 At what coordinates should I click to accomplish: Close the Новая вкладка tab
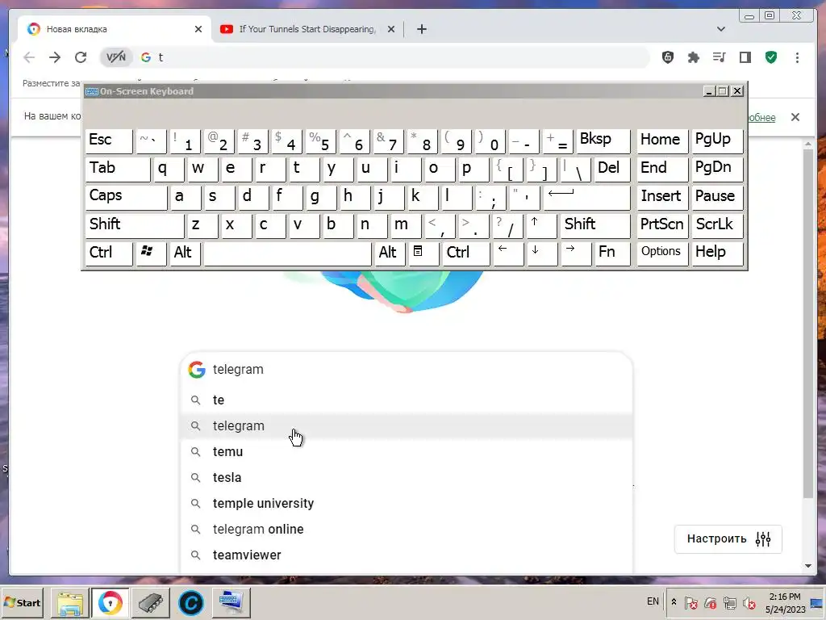[x=198, y=29]
